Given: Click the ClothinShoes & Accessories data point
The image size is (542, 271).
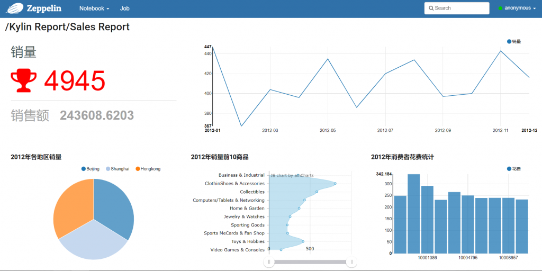Looking at the screenshot, I should tap(335, 184).
